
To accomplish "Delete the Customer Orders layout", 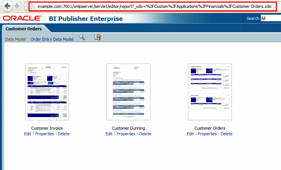I will point(226,134).
